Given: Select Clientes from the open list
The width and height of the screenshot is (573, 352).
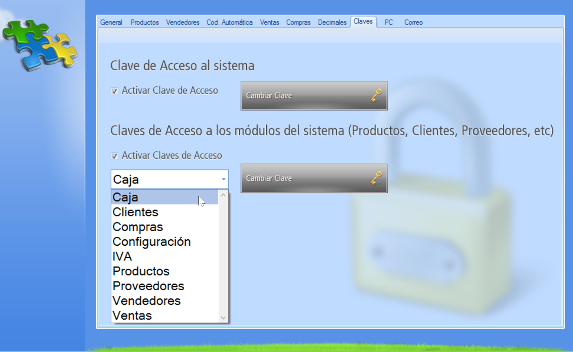Looking at the screenshot, I should [x=135, y=212].
